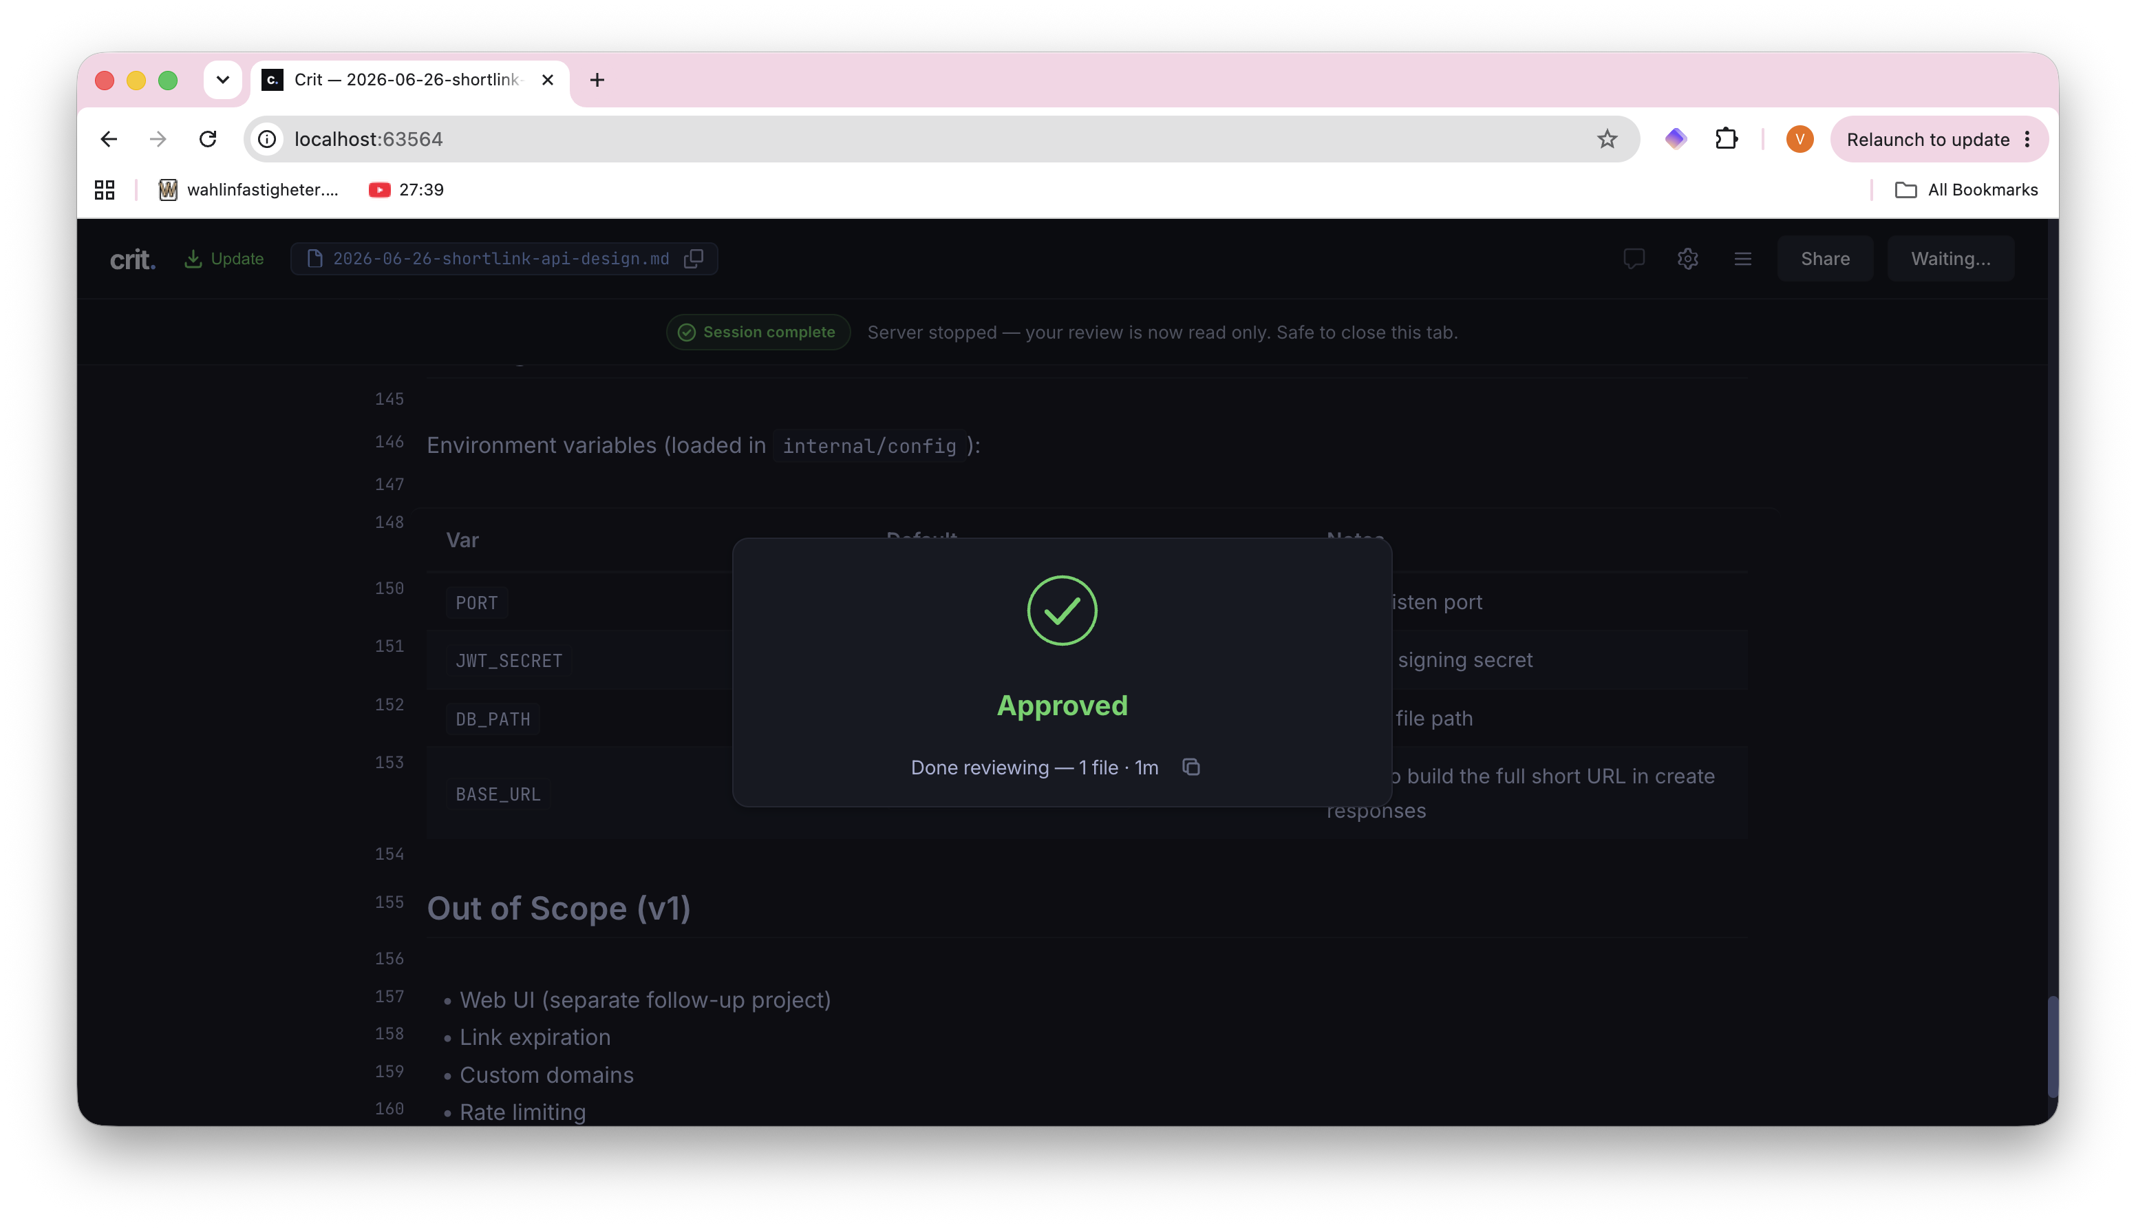Click the Link expiration bullet
The height and width of the screenshot is (1228, 2136).
535,1037
